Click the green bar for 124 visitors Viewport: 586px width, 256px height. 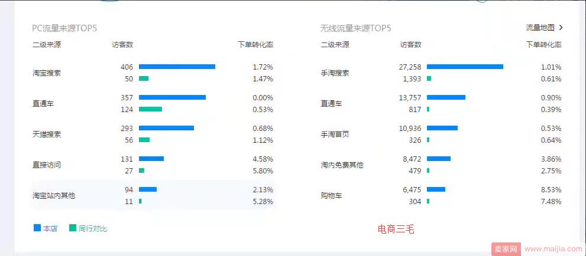pos(150,109)
